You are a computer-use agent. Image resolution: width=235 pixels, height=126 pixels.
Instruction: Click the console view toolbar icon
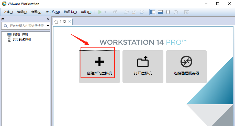187,12
